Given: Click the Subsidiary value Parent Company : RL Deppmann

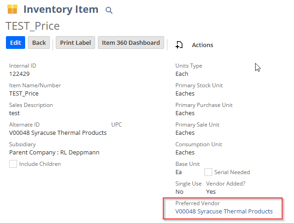Looking at the screenshot, I should [54, 153].
